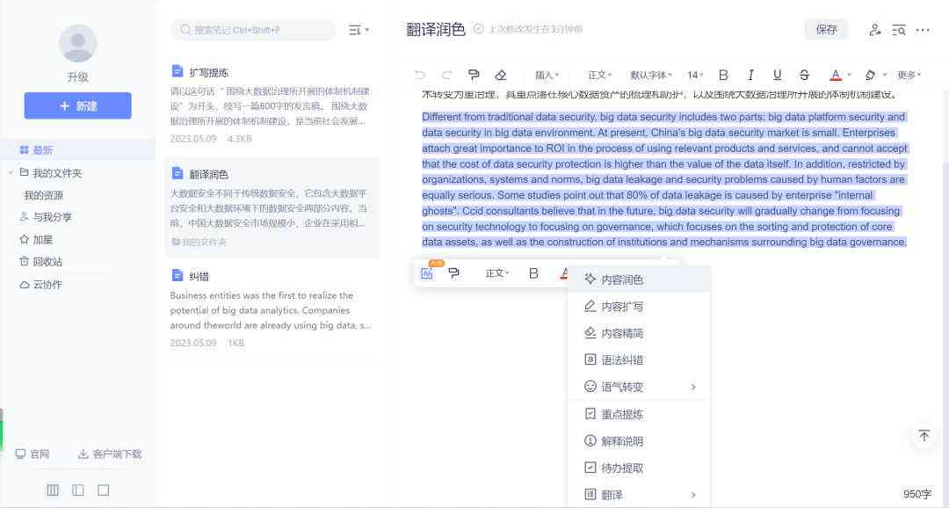Click the 客户端下载 link
949x508 pixels.
click(x=110, y=454)
